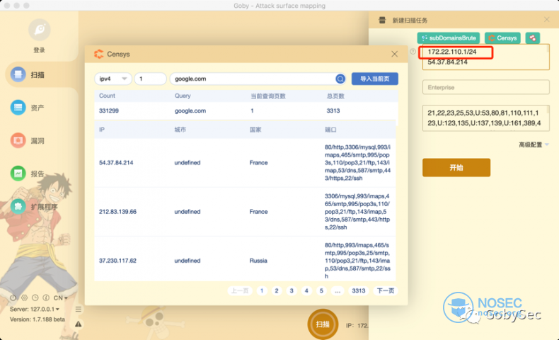
Task: Go to page 4 in pagination
Action: click(306, 290)
